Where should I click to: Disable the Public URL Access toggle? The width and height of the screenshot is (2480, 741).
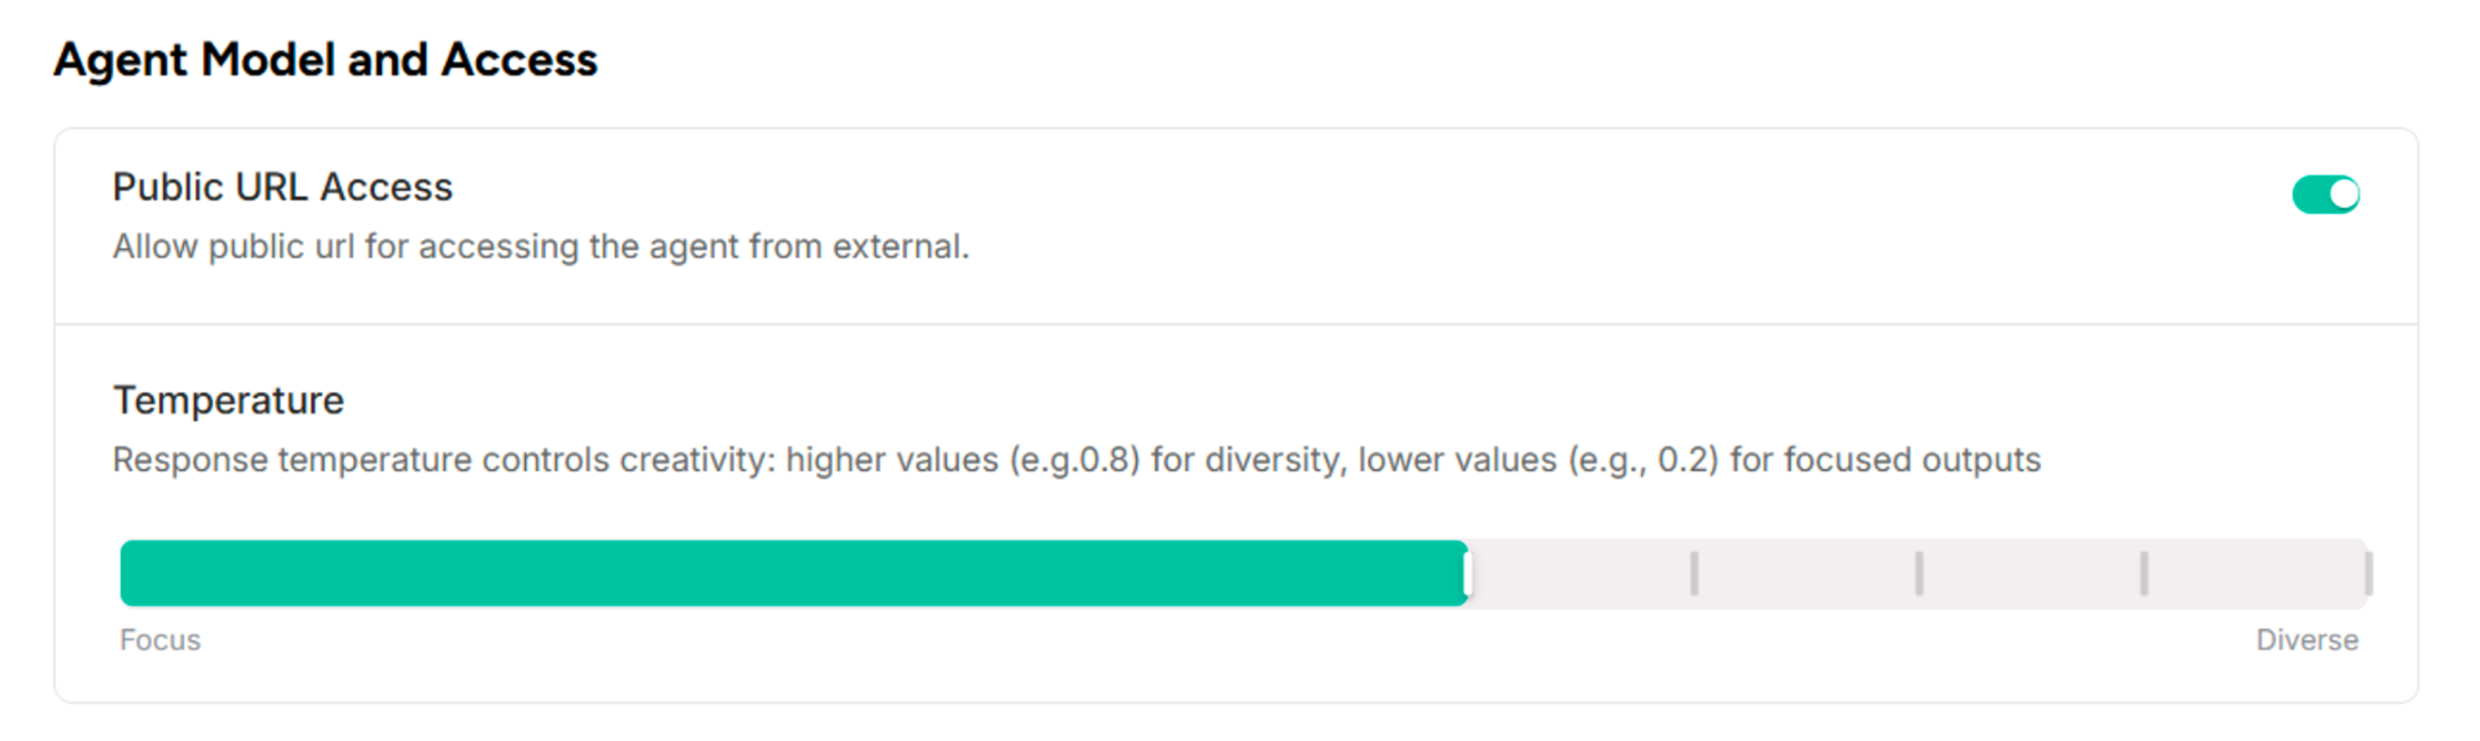coord(2325,194)
